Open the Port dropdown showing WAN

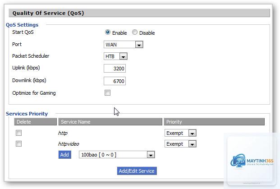pyautogui.click(x=124, y=45)
